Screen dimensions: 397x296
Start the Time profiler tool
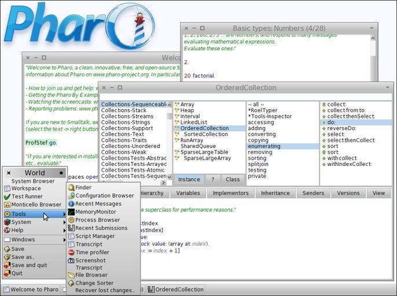[x=92, y=253]
